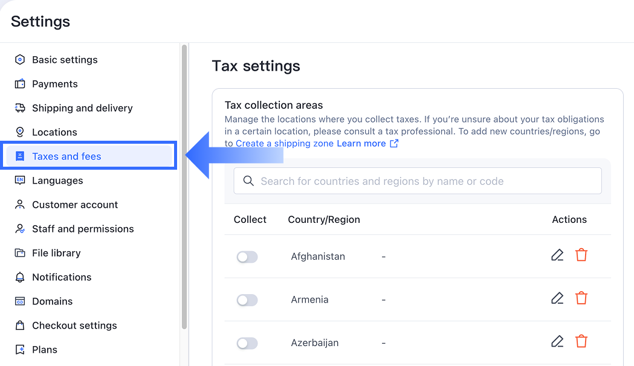Click the red trash icon for Armenia
634x366 pixels.
[x=581, y=298]
